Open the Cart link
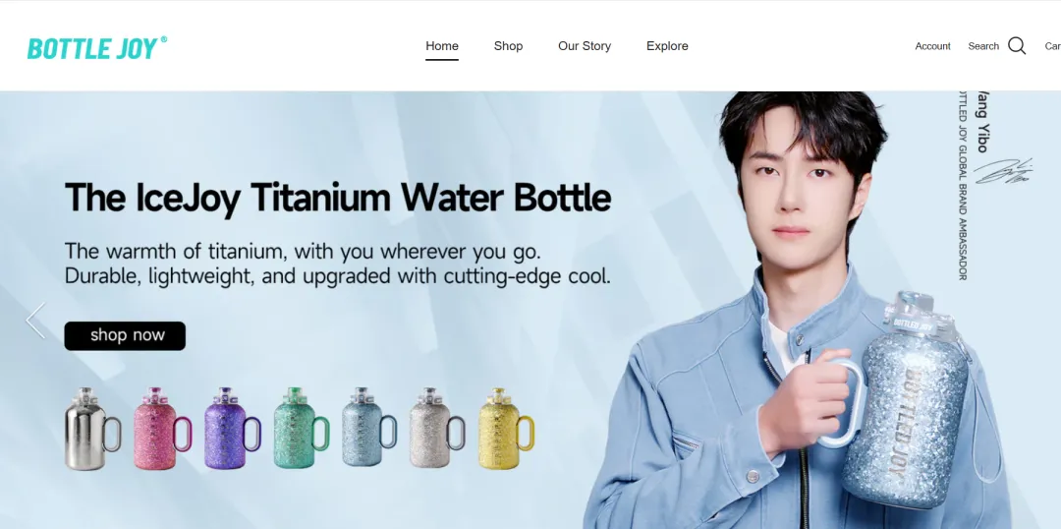 (1052, 46)
